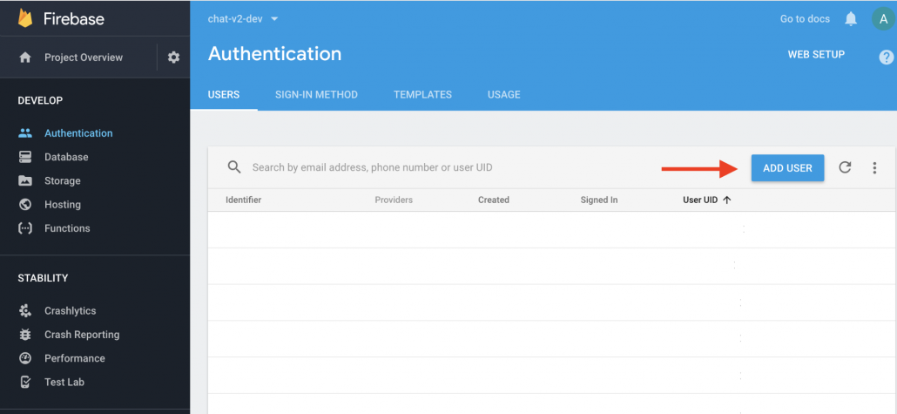Select the Usage tab

pos(503,94)
